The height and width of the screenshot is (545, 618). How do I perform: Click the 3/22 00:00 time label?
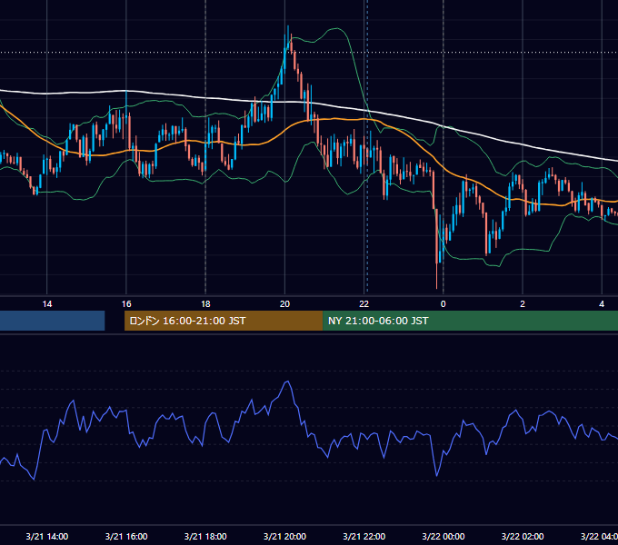click(443, 536)
